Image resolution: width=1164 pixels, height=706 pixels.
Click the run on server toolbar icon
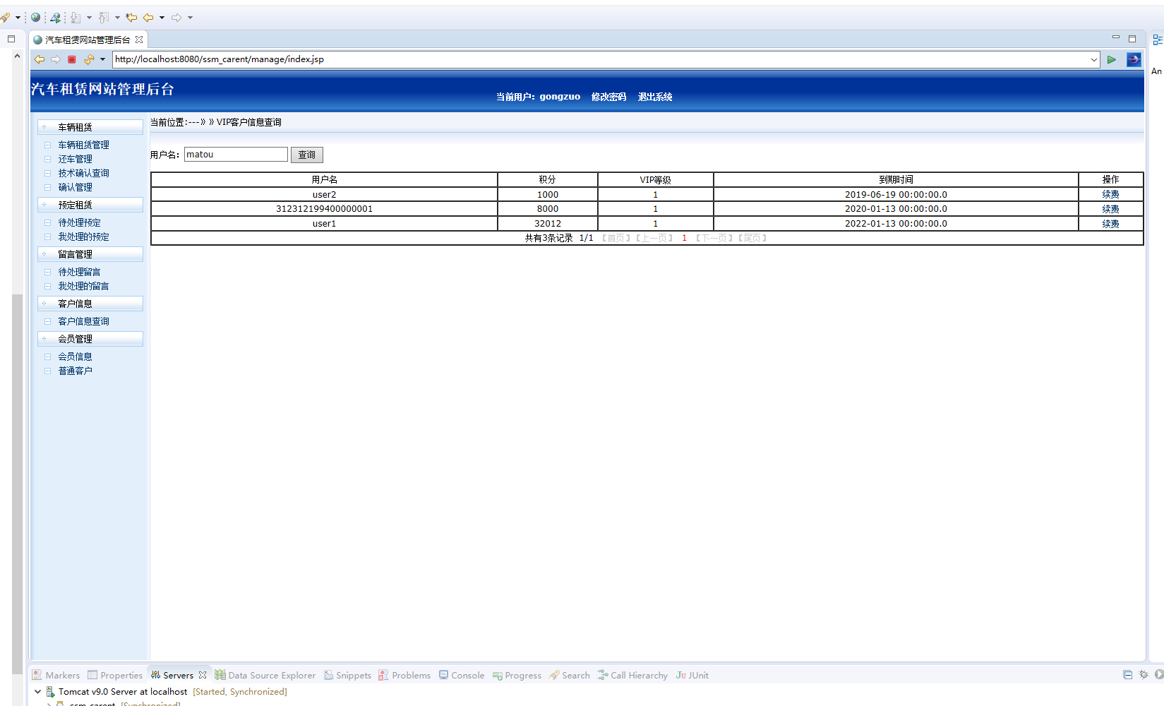point(55,18)
